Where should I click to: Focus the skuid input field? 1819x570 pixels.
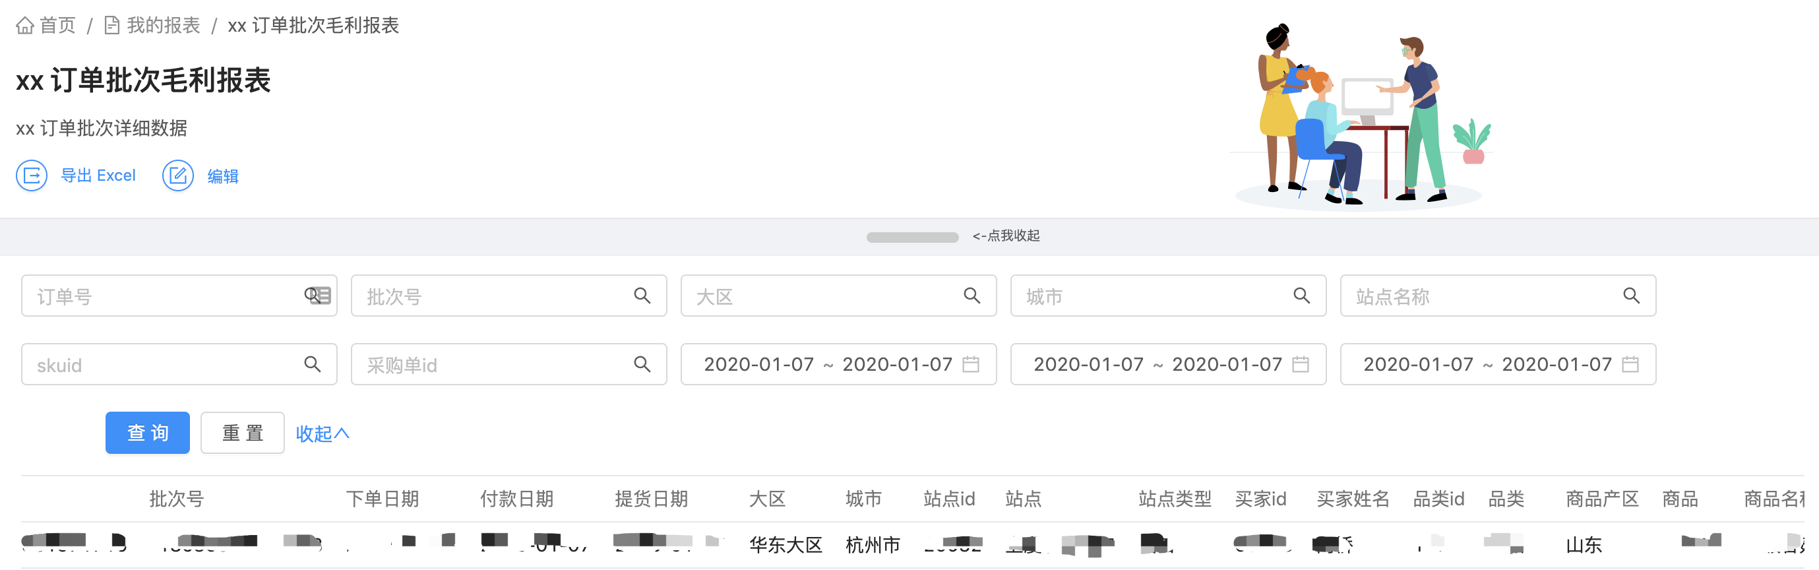tap(179, 364)
